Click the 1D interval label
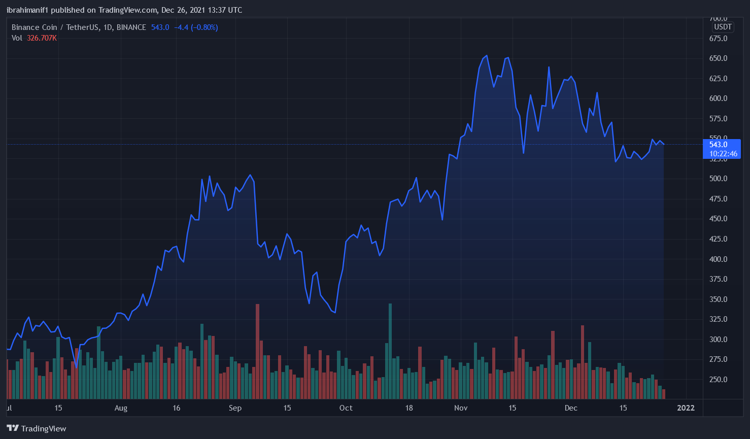This screenshot has width=750, height=439. pos(108,27)
